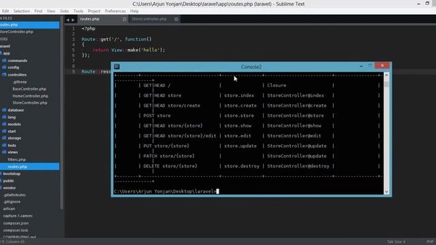Screen dimensions: 436x245
Task: Open the Goto menu
Action: pos(64,11)
